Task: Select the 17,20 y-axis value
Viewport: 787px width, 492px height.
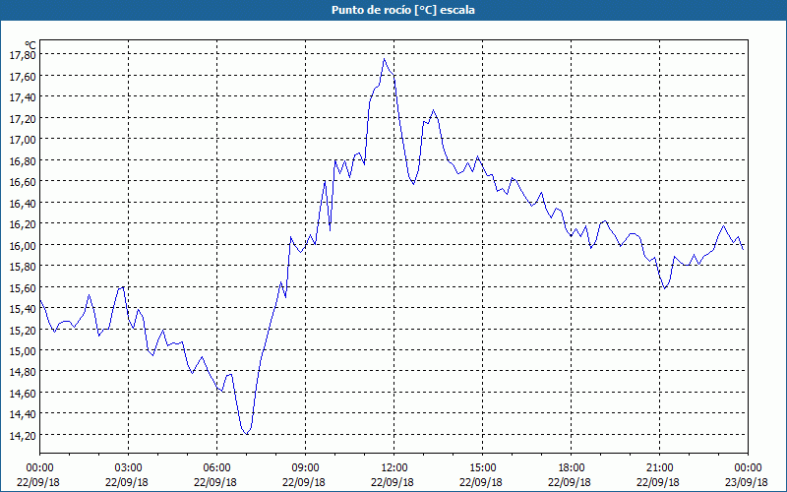Action: click(x=22, y=118)
